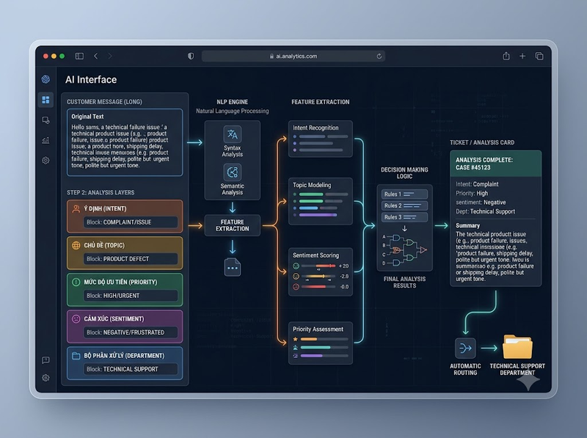Click the folder icon in Department layer
The image size is (587, 438).
point(76,355)
